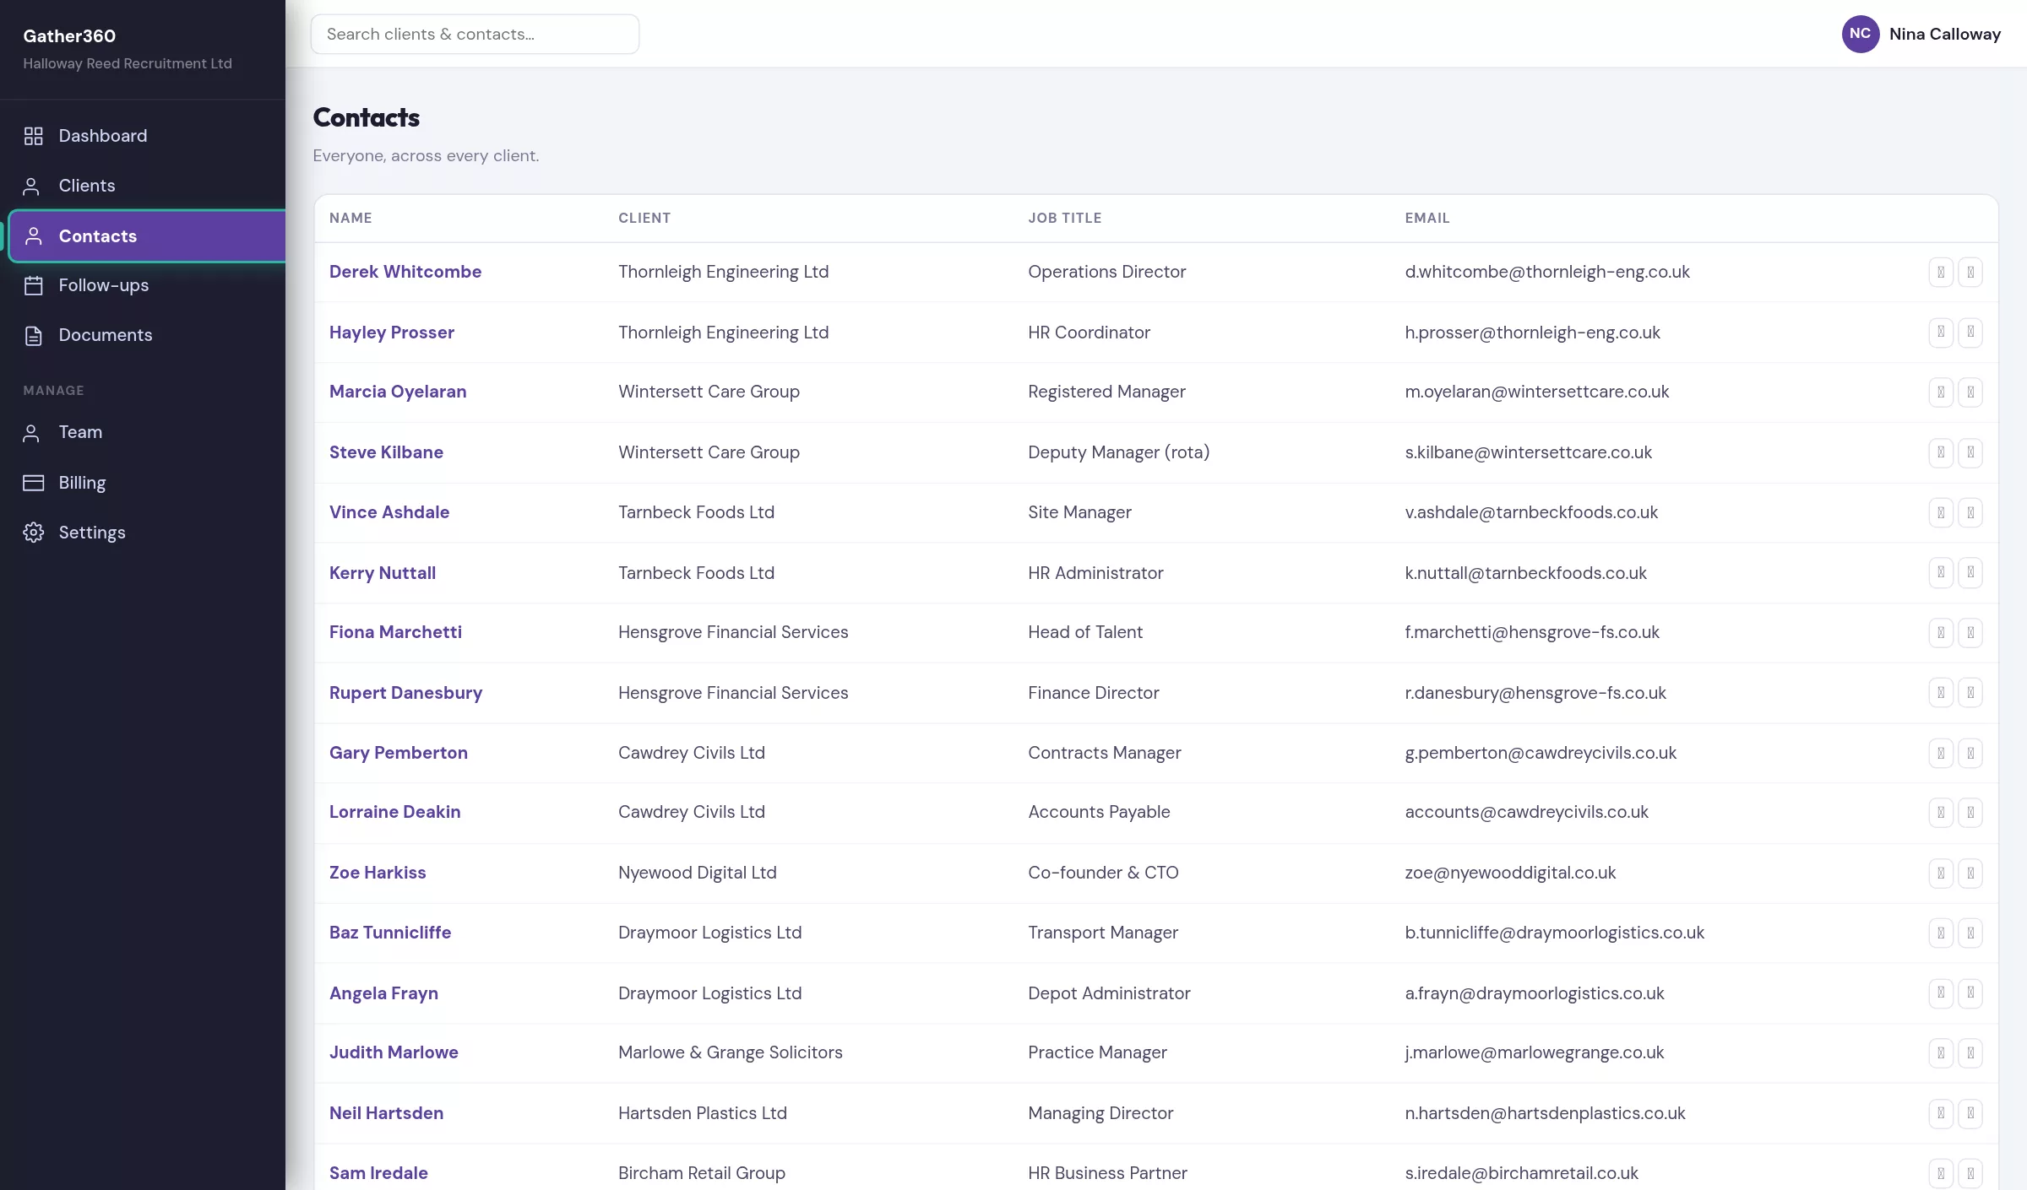The image size is (2027, 1190).
Task: Open Kerry Nuttall contact link
Action: click(x=383, y=573)
